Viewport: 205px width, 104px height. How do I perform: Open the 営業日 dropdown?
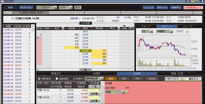coord(187,31)
